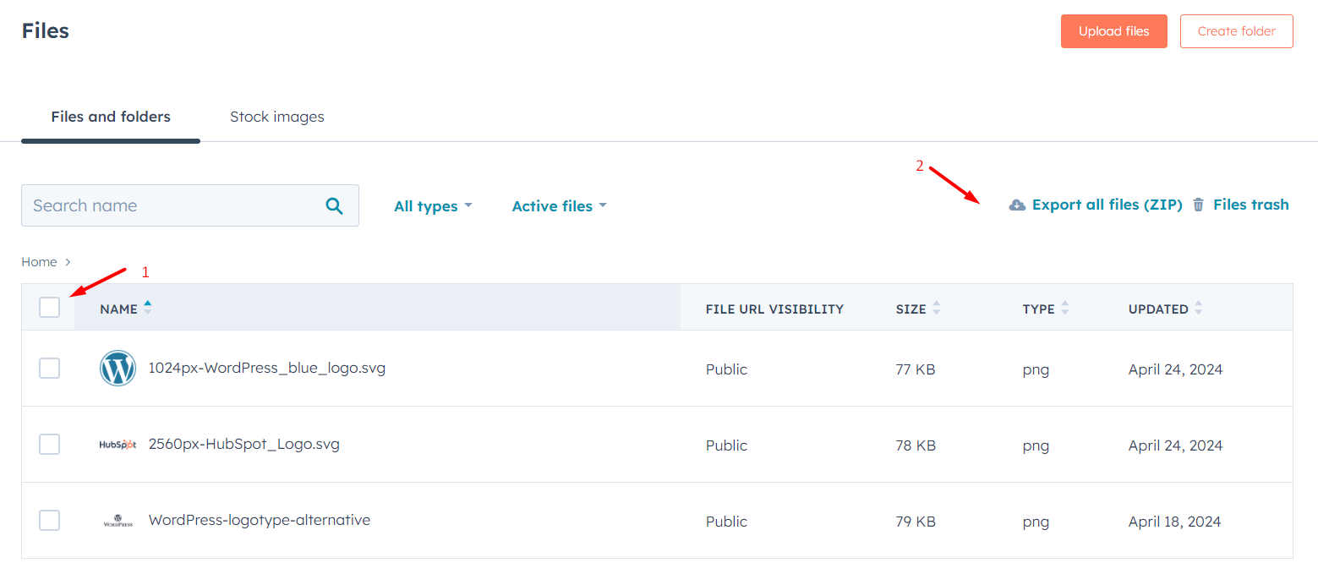Click the search magnifier icon
Screen dimensions: 1318x574
tap(335, 205)
